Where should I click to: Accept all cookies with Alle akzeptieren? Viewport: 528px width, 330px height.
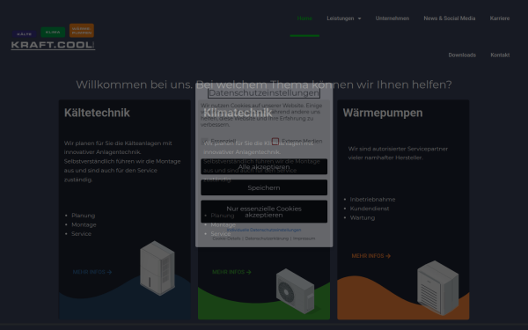tap(264, 166)
